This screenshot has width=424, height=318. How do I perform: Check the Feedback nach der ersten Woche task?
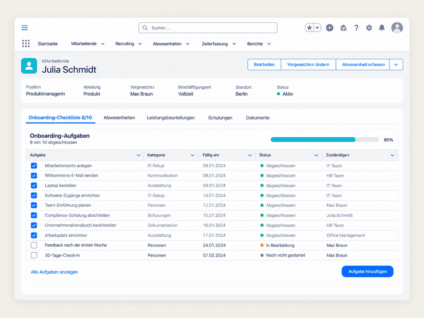[x=34, y=245]
